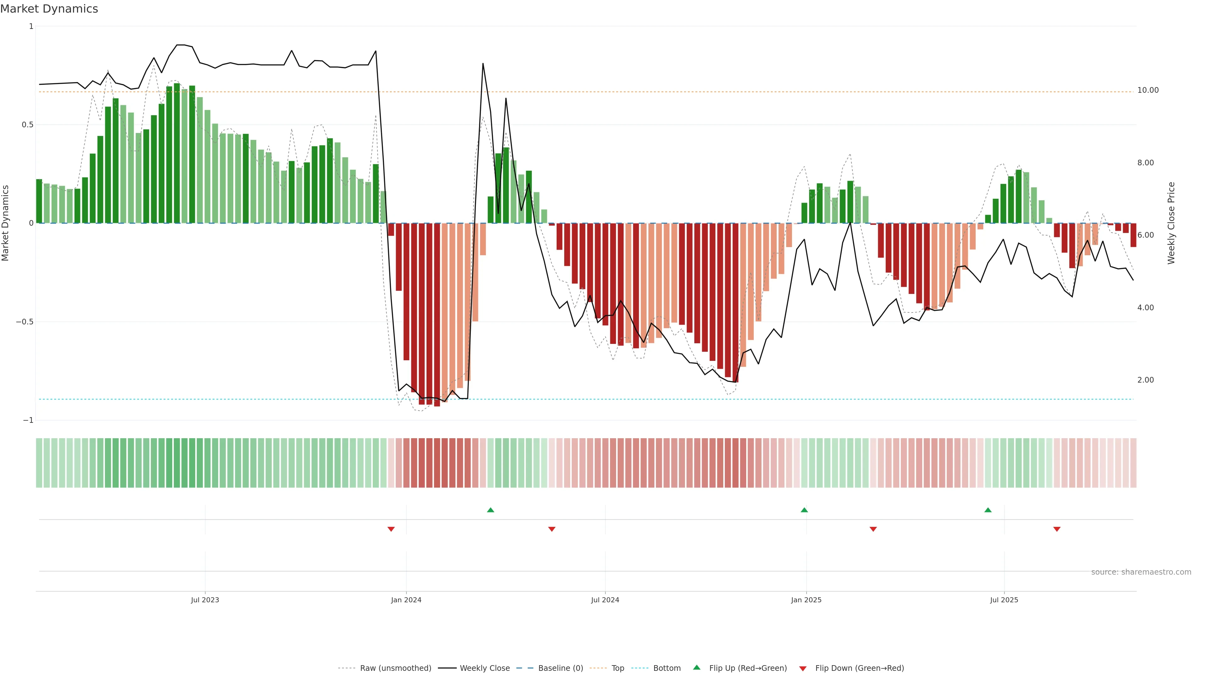Viewport: 1207px width, 679px height.
Task: Click the Flip Up marker just before Jul 2025
Action: pyautogui.click(x=988, y=510)
